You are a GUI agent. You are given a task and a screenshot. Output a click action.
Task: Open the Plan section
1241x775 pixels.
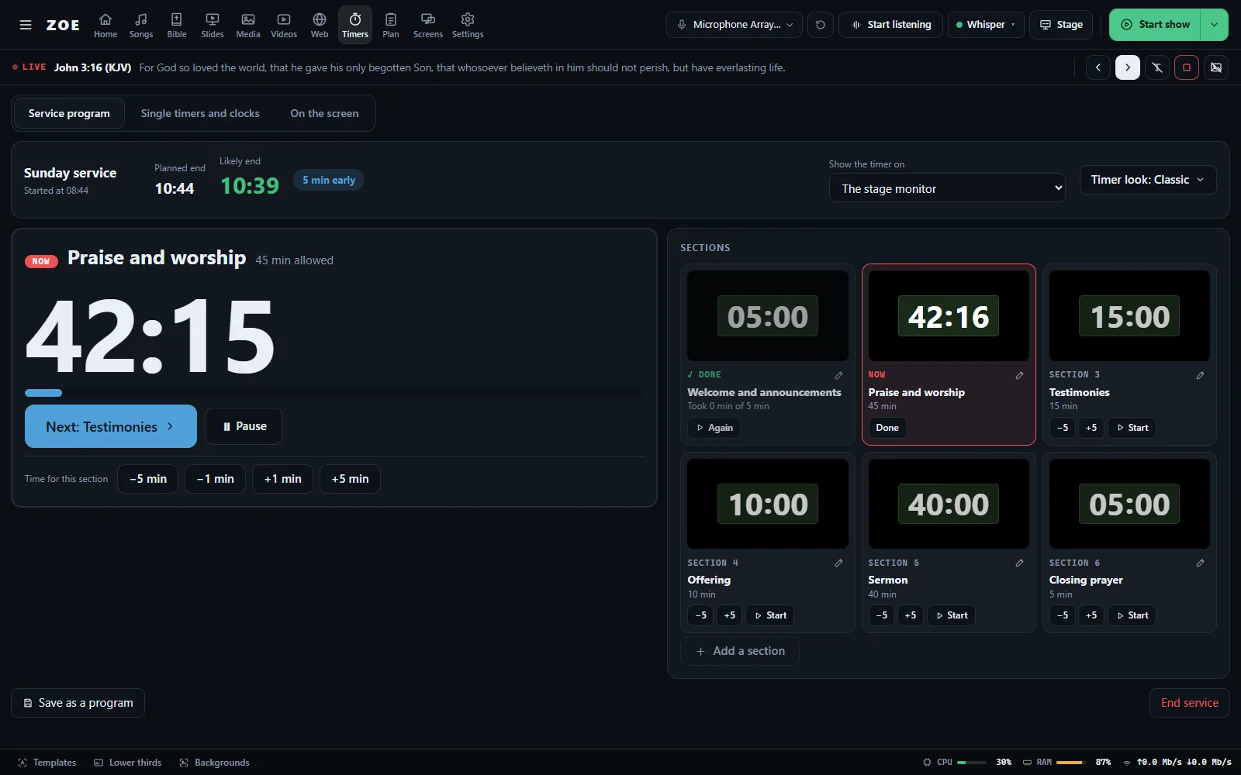tap(391, 25)
